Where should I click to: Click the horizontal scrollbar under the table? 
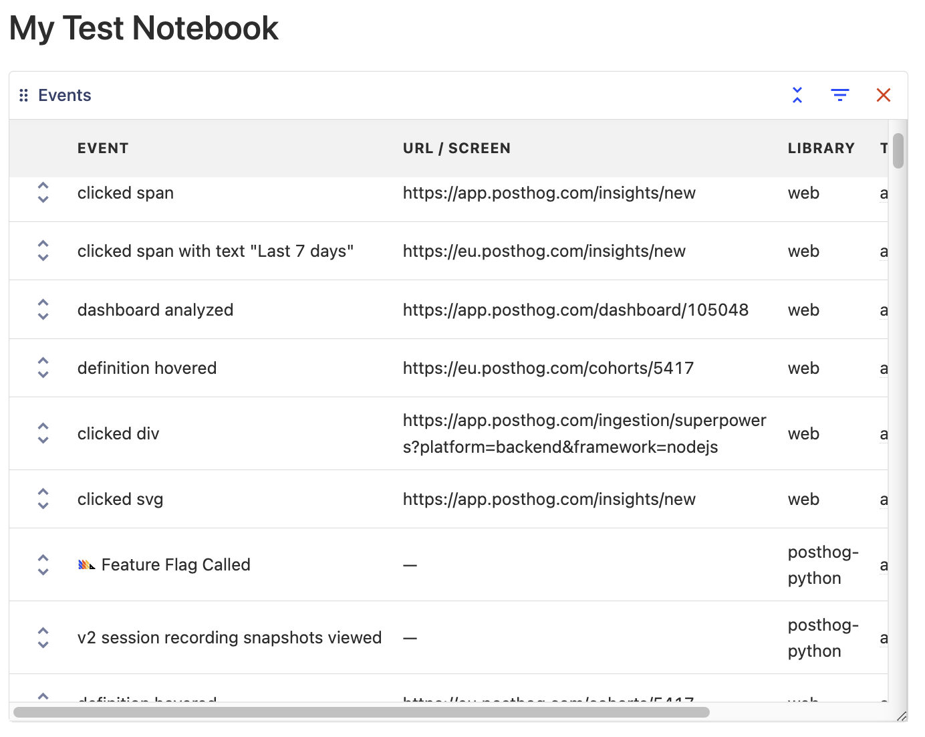pos(361,712)
